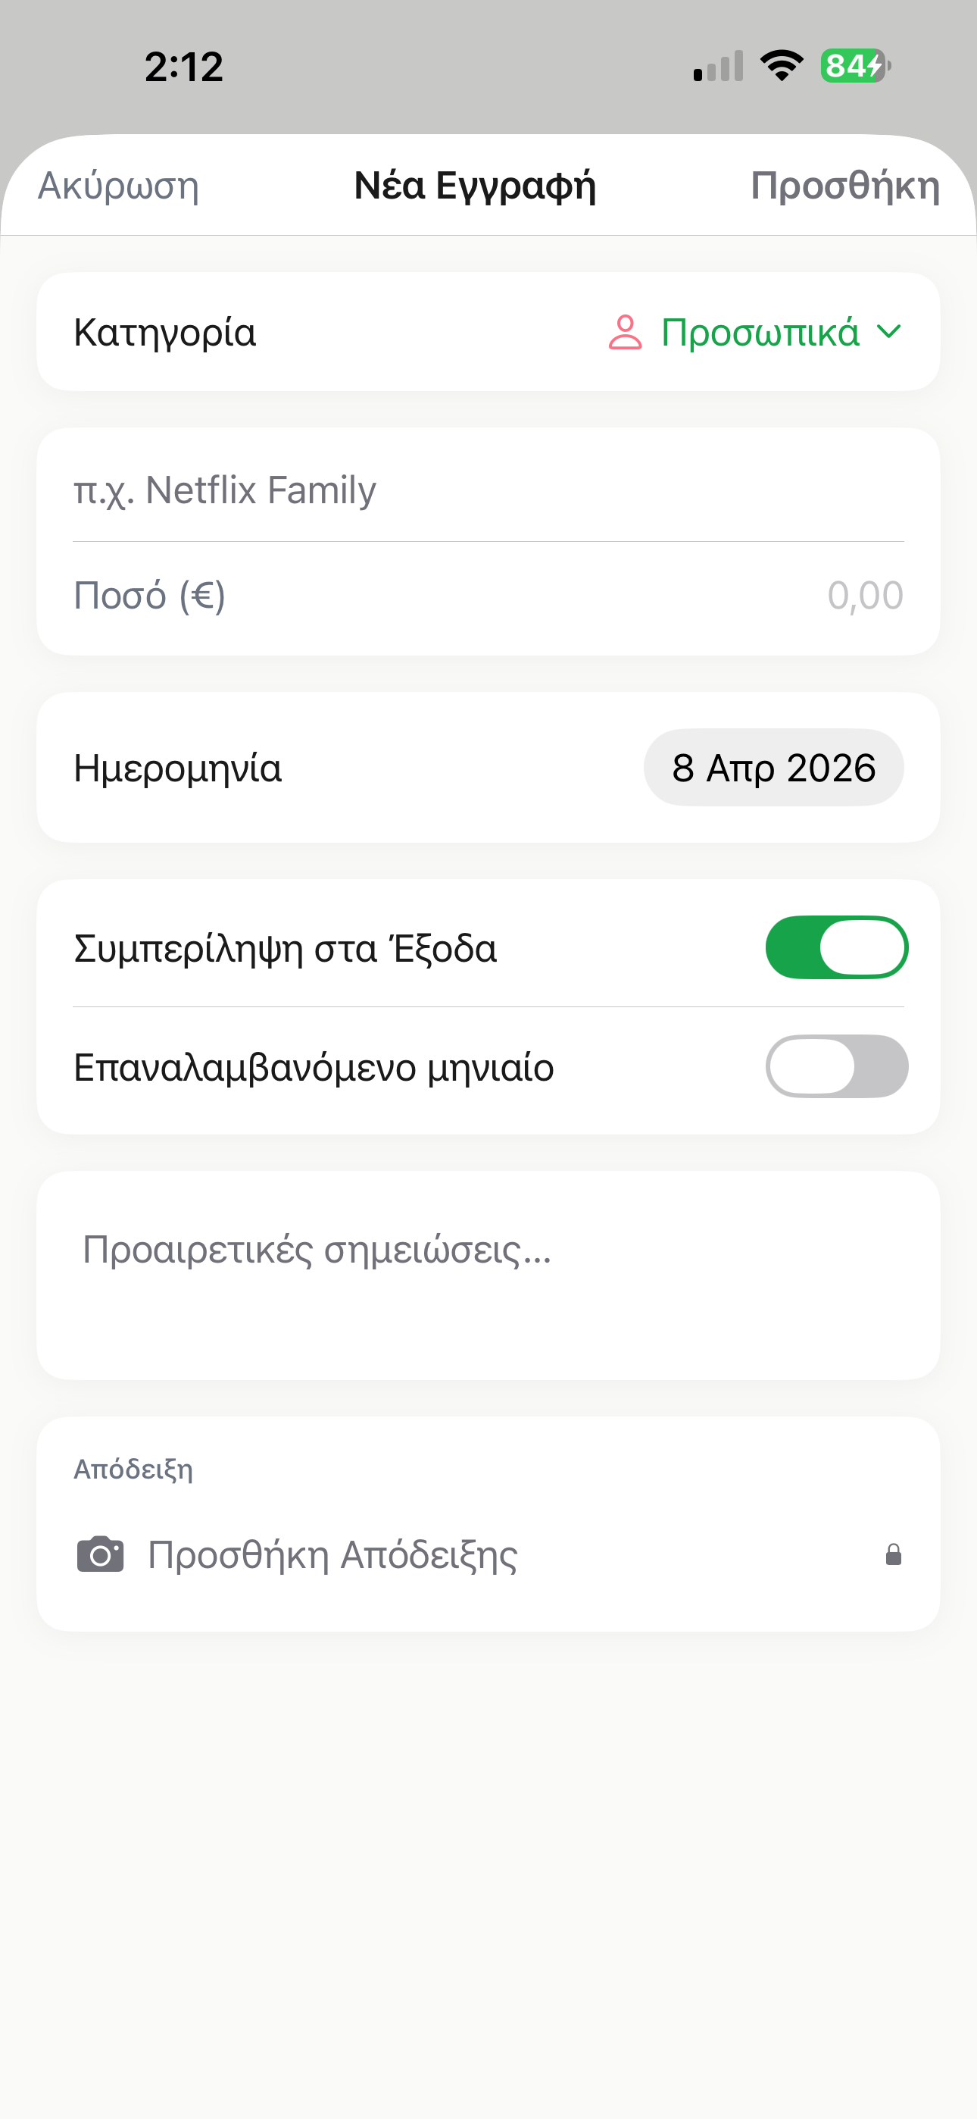Enable Επαναλαμβανόμενο μηνιαίο switch

tap(836, 1067)
